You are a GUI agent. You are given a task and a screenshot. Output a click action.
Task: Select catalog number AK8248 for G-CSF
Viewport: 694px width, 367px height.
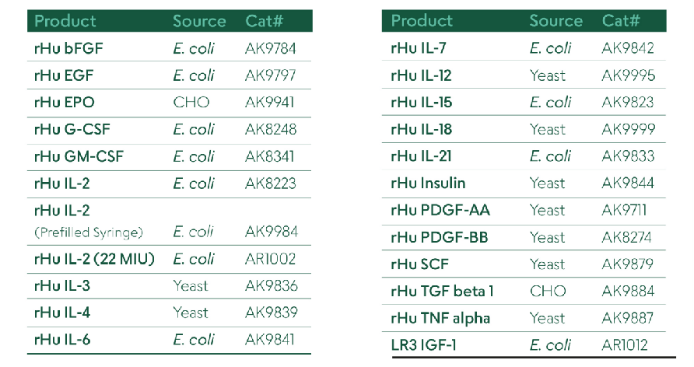(x=270, y=130)
